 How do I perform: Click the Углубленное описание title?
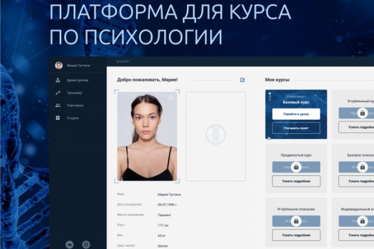point(296,209)
